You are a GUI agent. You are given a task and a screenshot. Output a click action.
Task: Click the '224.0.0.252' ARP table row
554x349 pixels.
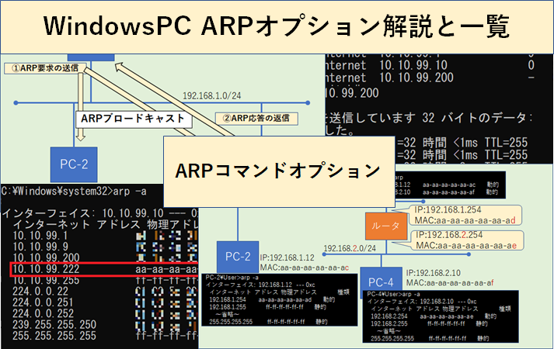click(x=105, y=313)
